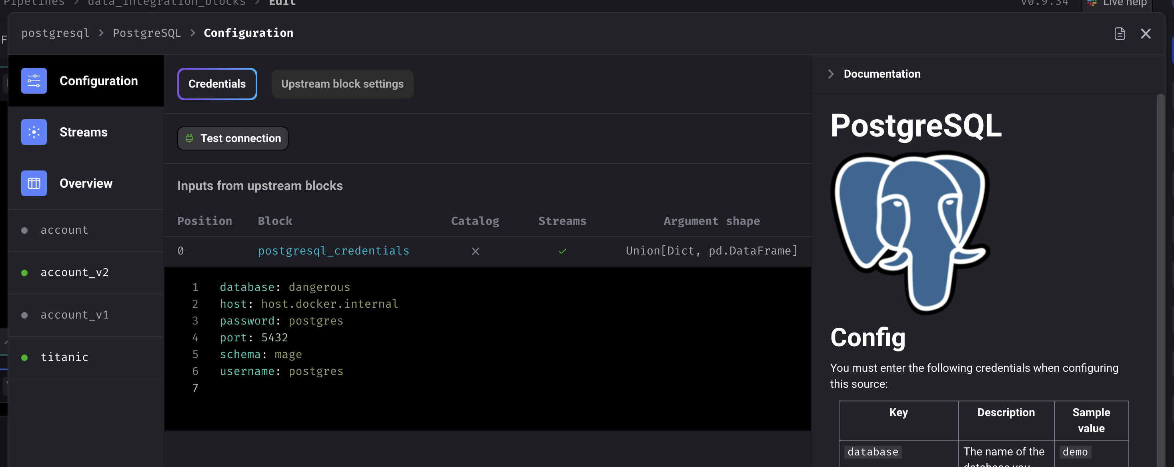Click the gray status dot for account
The height and width of the screenshot is (467, 1174).
click(25, 230)
